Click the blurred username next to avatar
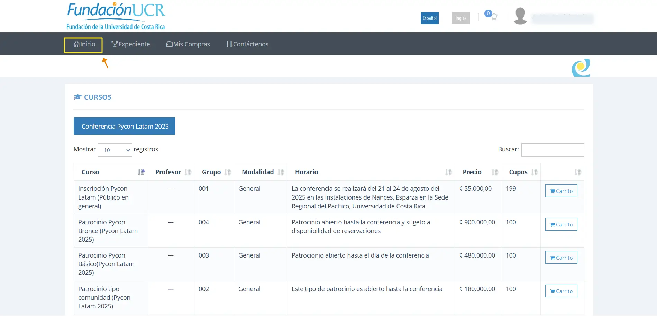The image size is (657, 317). pos(563,18)
